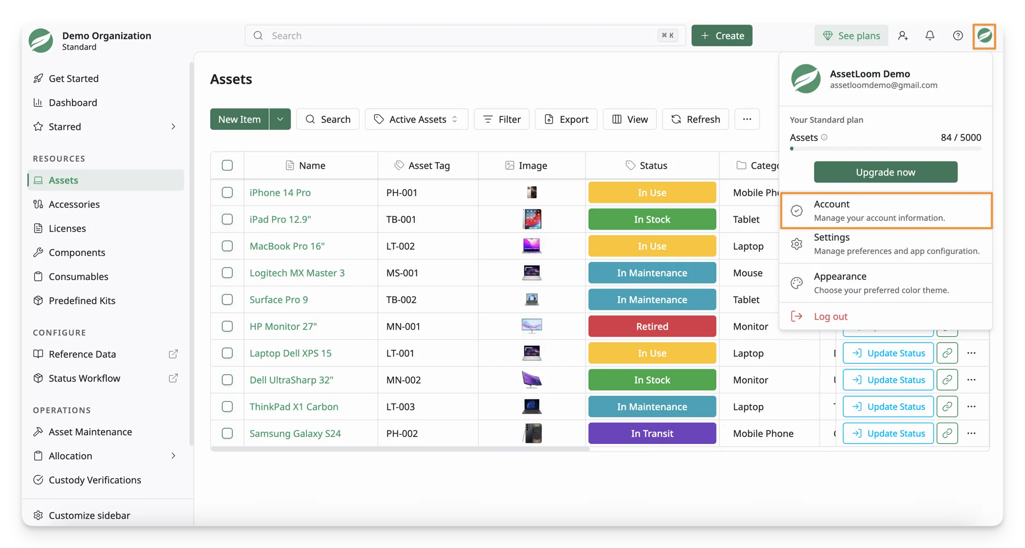Check the select-all checkbox in table header
The height and width of the screenshot is (548, 1025).
227,165
